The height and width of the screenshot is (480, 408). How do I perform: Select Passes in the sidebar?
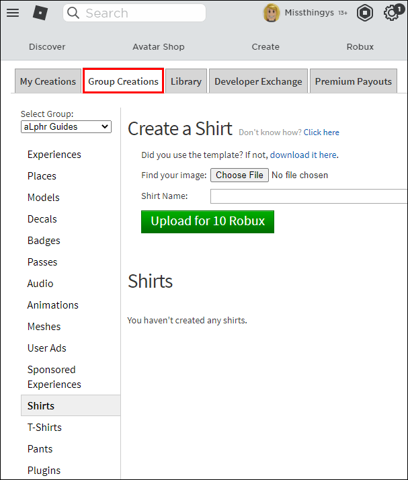42,262
